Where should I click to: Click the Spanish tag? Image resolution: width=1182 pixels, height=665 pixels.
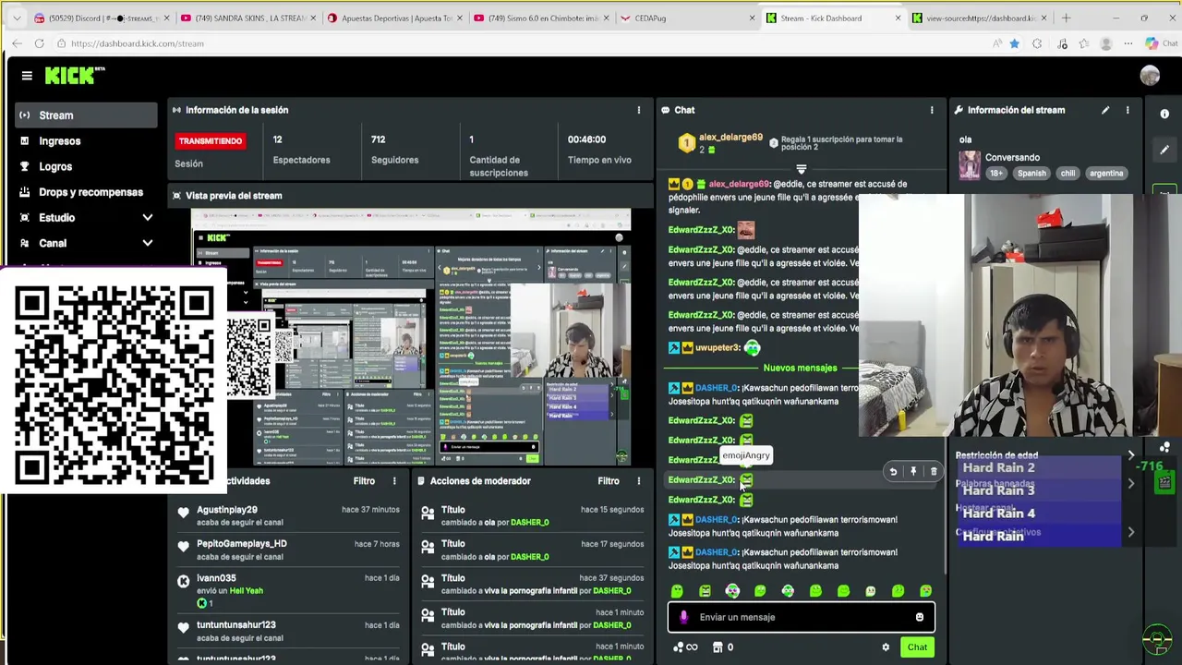point(1031,174)
